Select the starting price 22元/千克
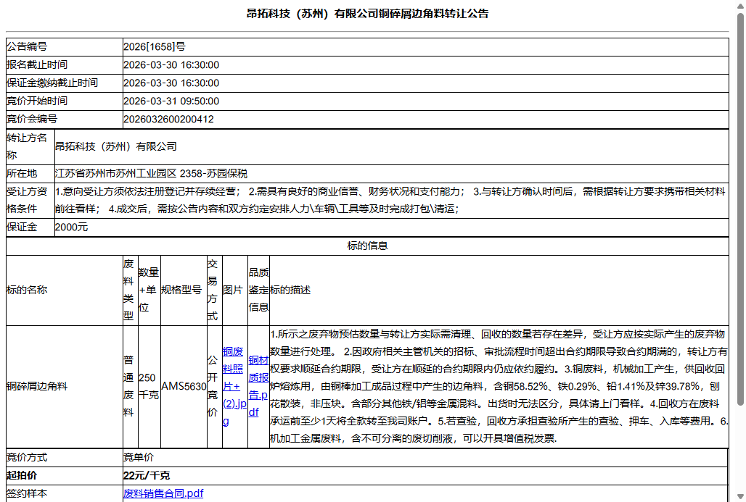 (143, 475)
